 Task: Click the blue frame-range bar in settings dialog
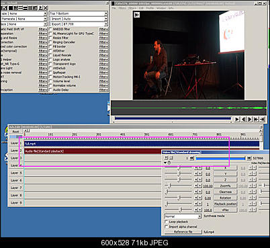(x=220, y=158)
